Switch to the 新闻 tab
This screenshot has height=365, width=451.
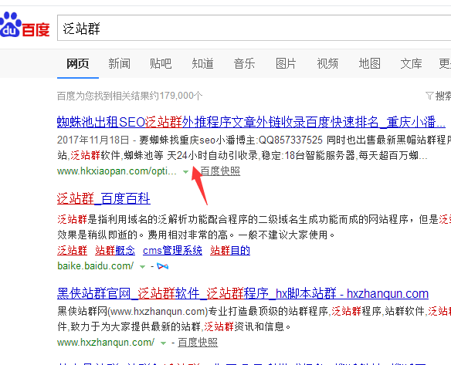click(x=119, y=63)
